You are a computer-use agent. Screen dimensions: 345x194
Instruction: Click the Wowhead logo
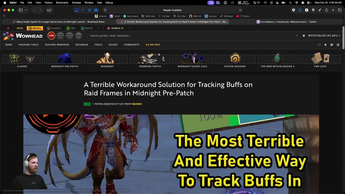23,36
